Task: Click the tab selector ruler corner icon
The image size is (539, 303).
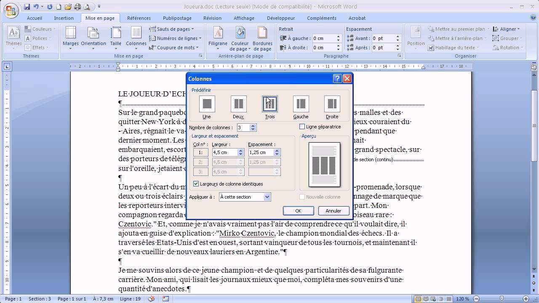Action: (7, 66)
